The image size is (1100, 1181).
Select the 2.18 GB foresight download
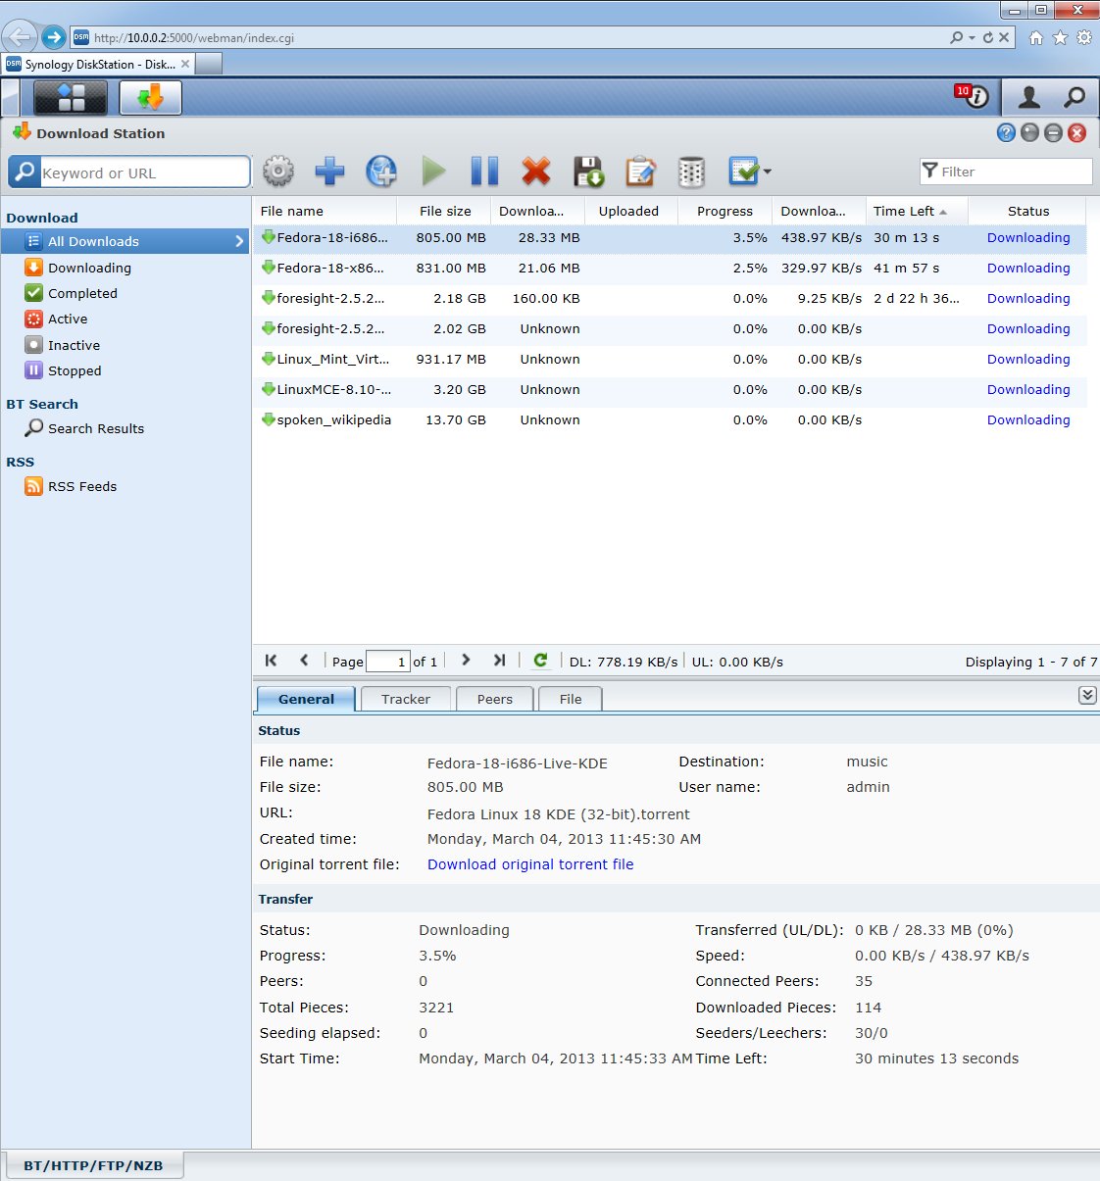click(670, 298)
